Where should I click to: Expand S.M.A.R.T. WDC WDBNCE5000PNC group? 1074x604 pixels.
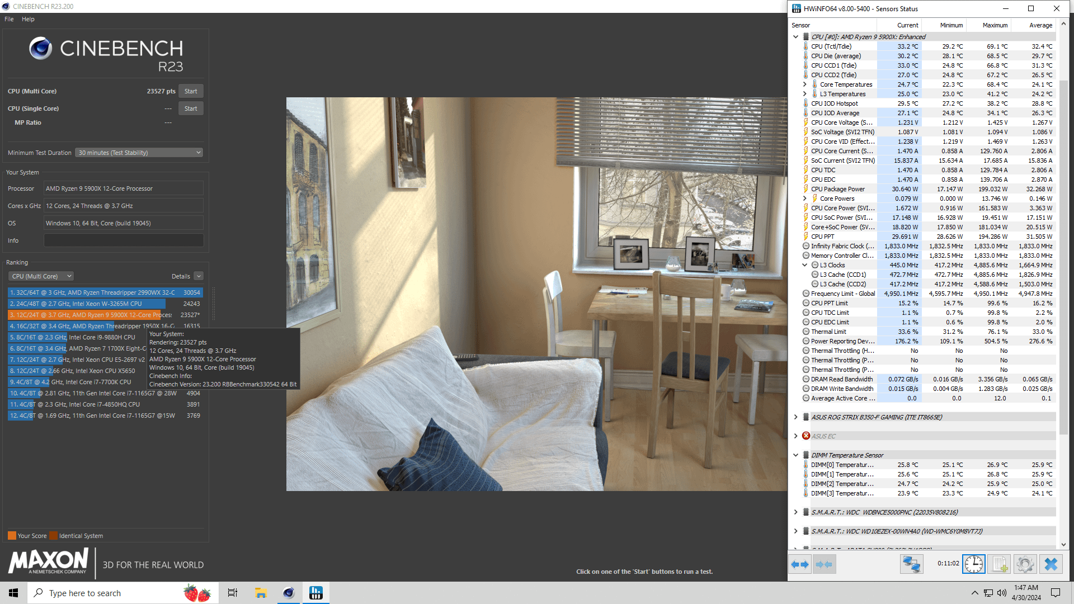pyautogui.click(x=796, y=512)
